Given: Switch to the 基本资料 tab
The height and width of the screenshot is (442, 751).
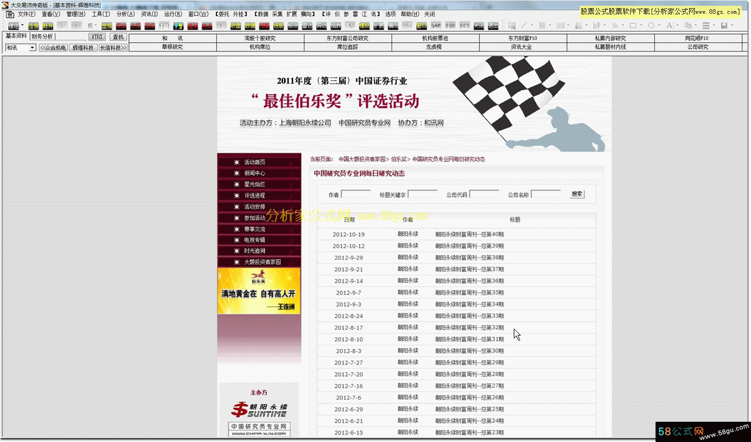Looking at the screenshot, I should coord(16,36).
